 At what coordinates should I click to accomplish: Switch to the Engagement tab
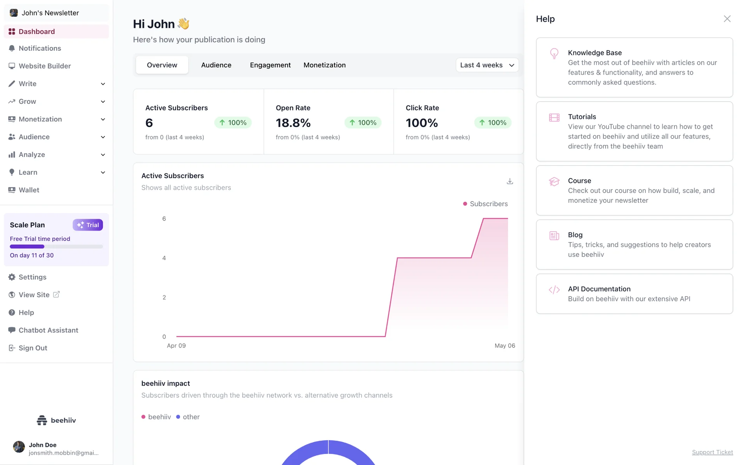pos(270,65)
